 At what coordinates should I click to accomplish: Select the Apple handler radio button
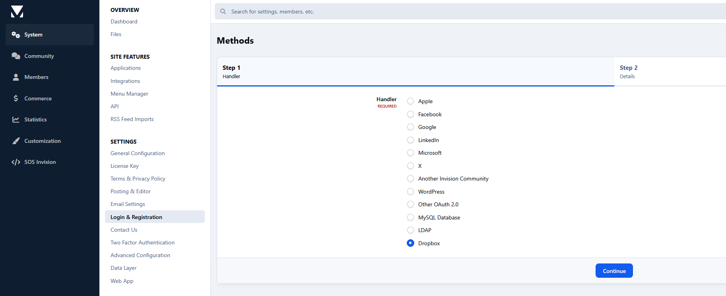[411, 101]
